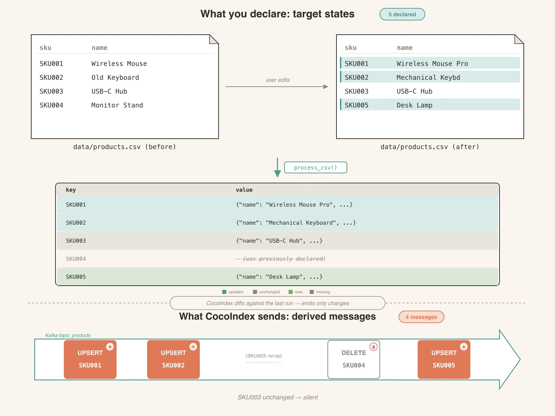Switch to the 'What CocoIndex sends' section
Viewport: 555px width, 416px height.
[x=277, y=317]
